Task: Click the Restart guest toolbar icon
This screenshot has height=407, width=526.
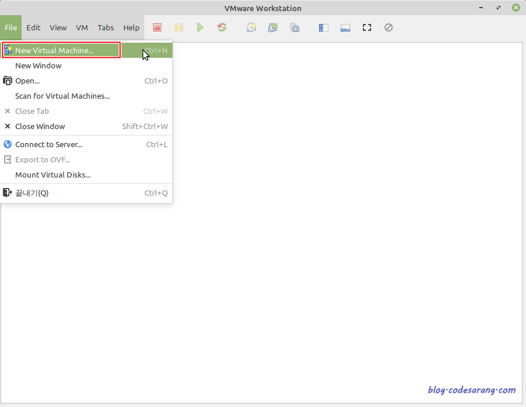Action: click(222, 27)
